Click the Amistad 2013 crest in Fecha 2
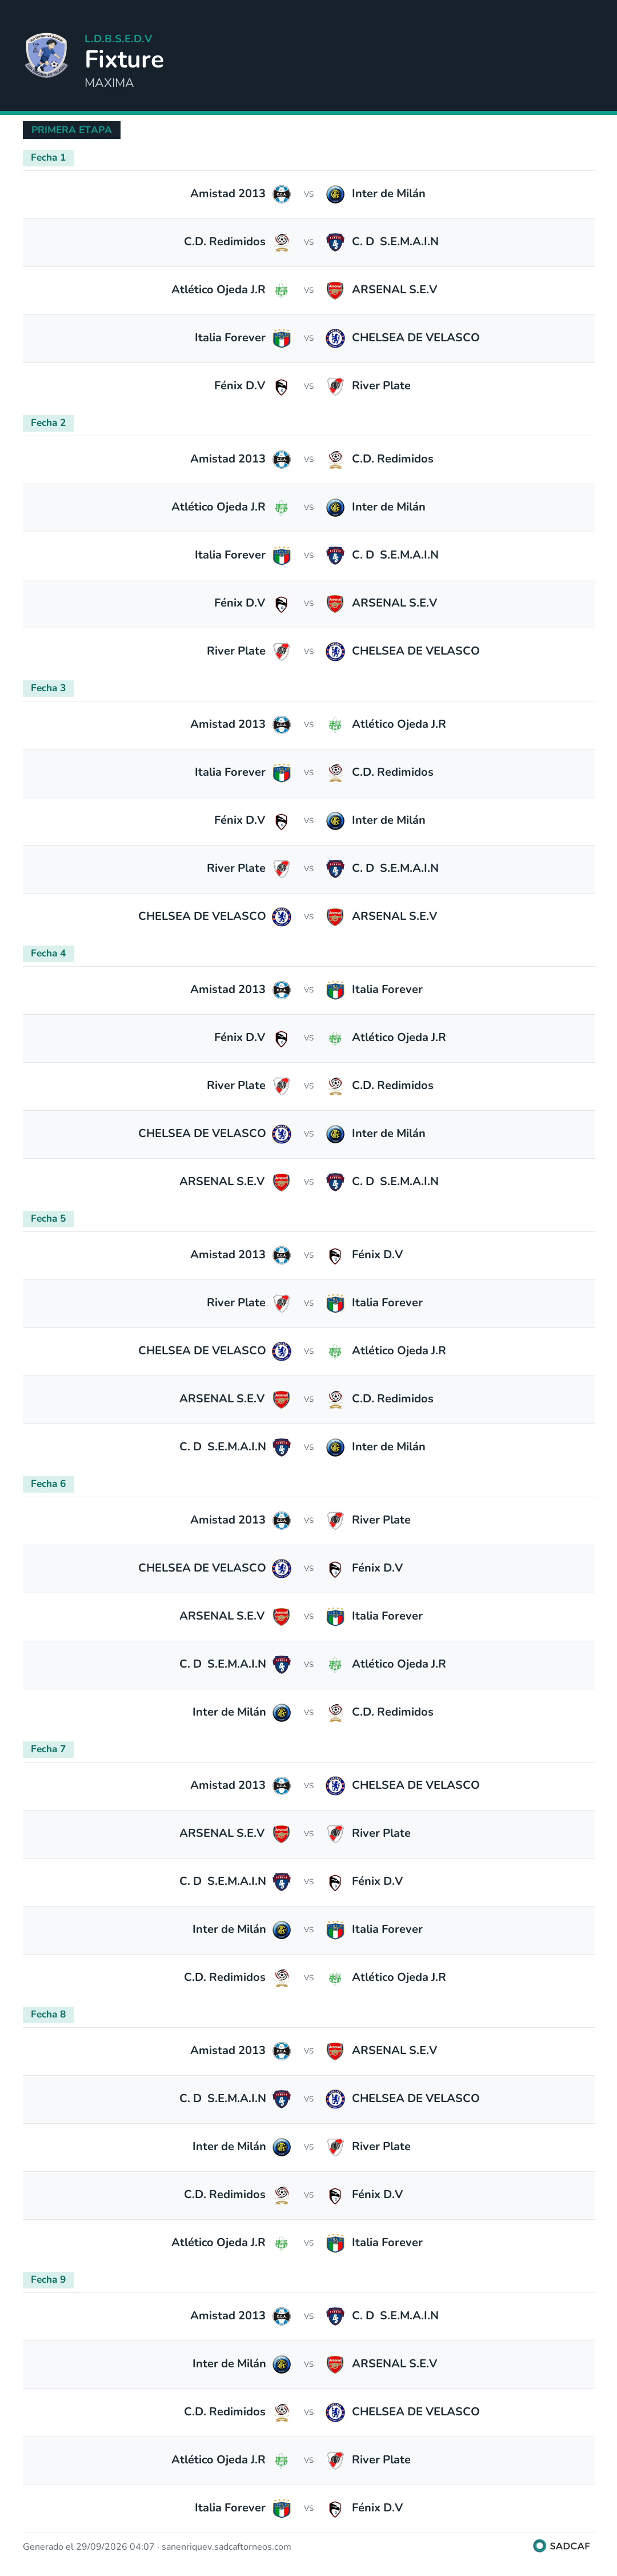The height and width of the screenshot is (2576, 617). click(x=282, y=459)
